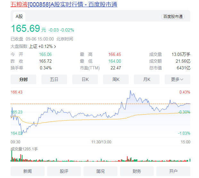Expand the 大盘指数 上证 chevron arrow
Image resolution: width=199 pixels, height=178 pixels.
[55, 47]
